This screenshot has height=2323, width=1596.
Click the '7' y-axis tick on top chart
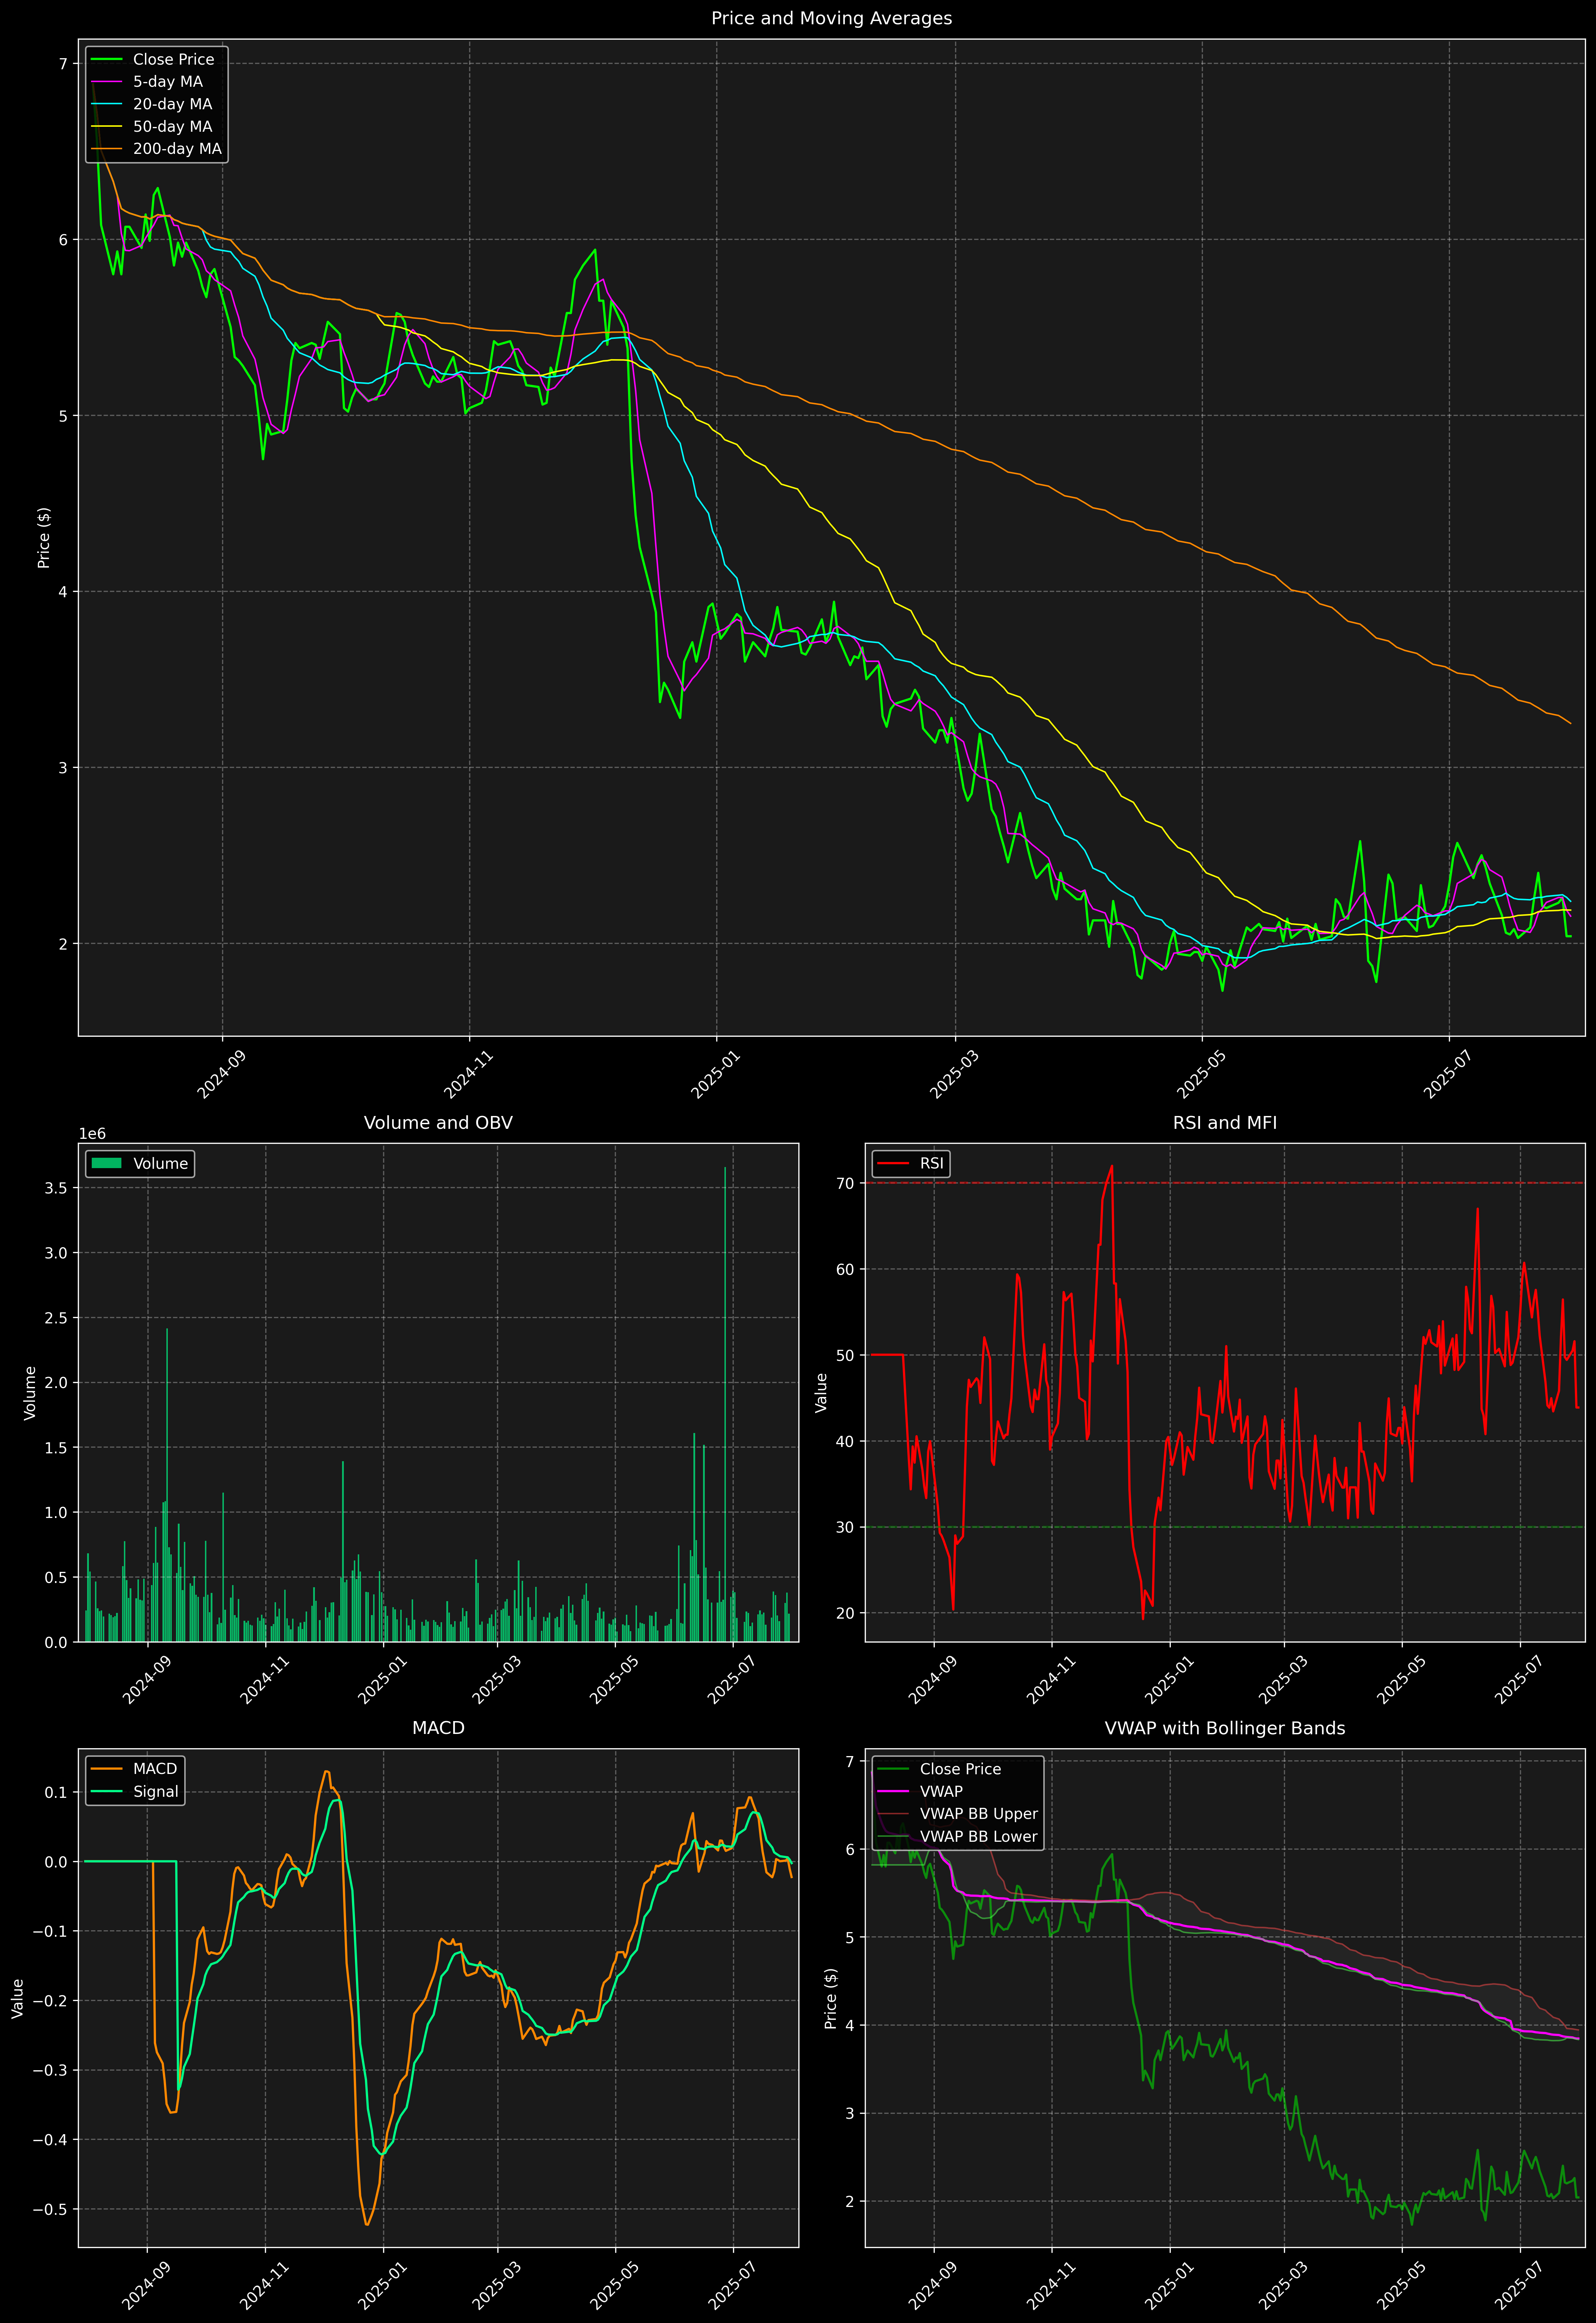[63, 64]
